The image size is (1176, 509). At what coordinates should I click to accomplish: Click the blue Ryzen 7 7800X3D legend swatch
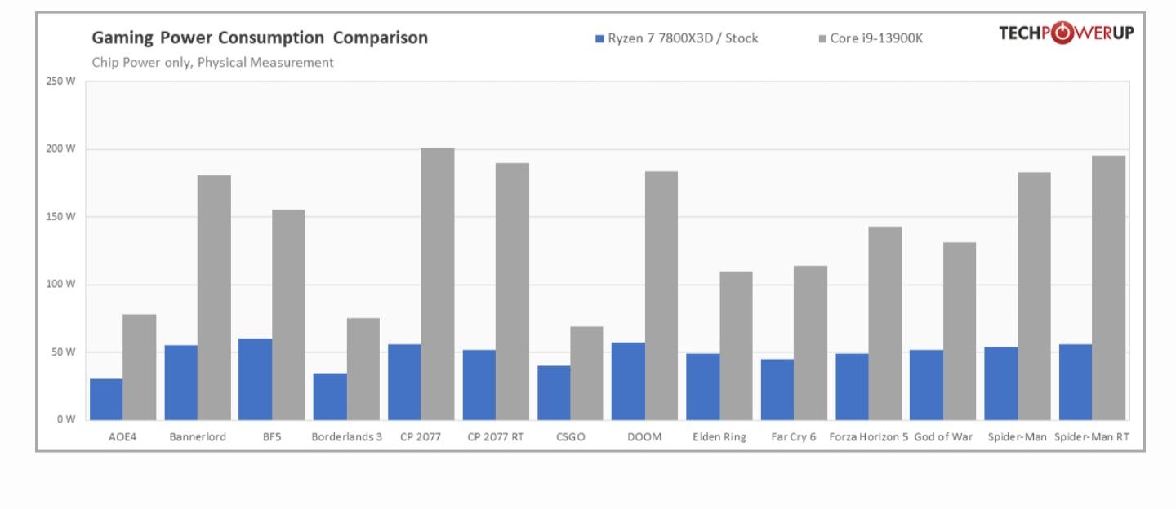(599, 38)
